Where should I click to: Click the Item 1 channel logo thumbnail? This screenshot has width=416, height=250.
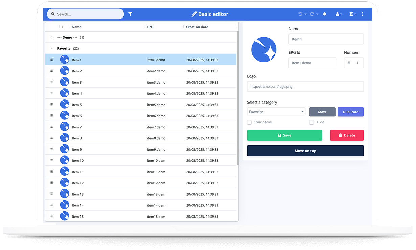point(64,60)
